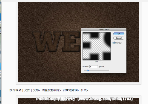Click the Gaussian Blur title bar
The width and height of the screenshot is (148, 104).
point(104,30)
